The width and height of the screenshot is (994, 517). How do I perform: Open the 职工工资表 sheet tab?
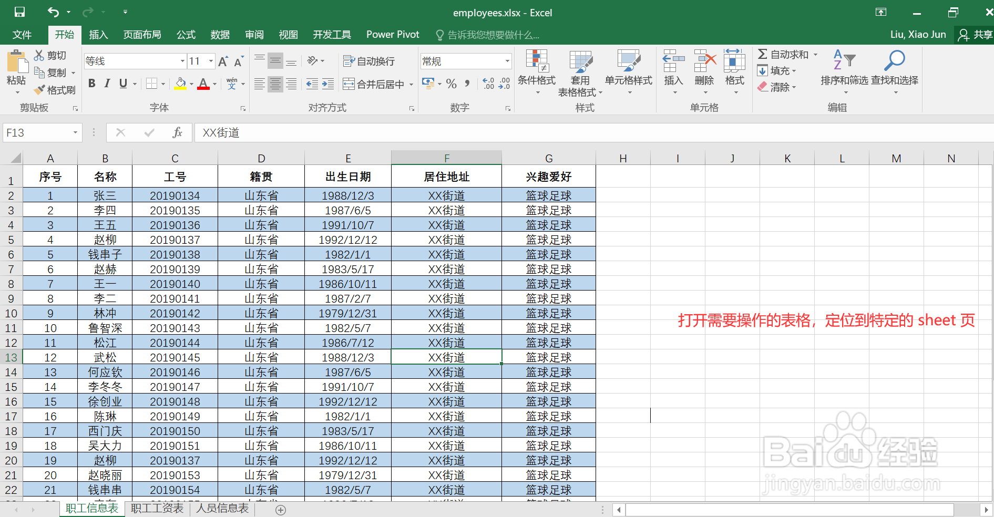point(157,508)
